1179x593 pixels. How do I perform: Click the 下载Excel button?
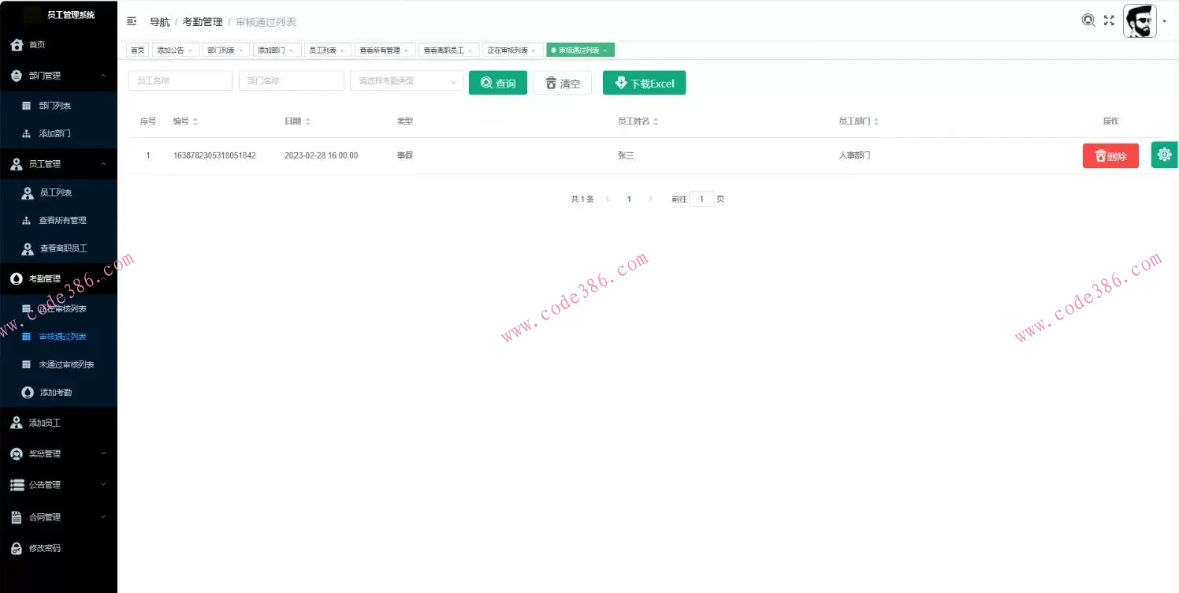[644, 82]
